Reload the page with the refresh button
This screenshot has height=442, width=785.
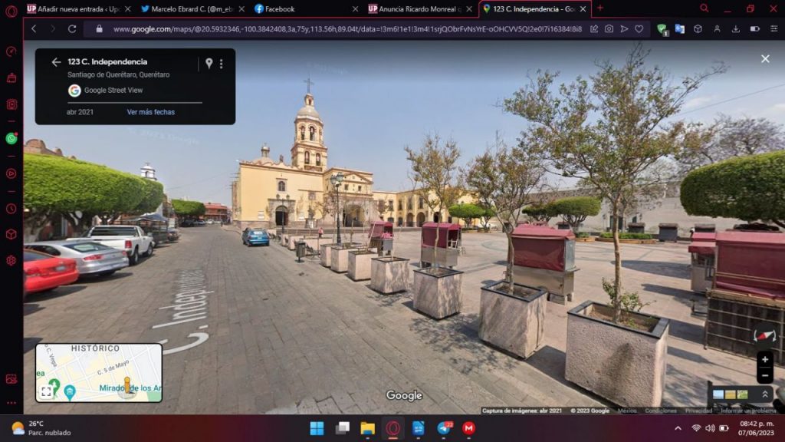click(72, 28)
